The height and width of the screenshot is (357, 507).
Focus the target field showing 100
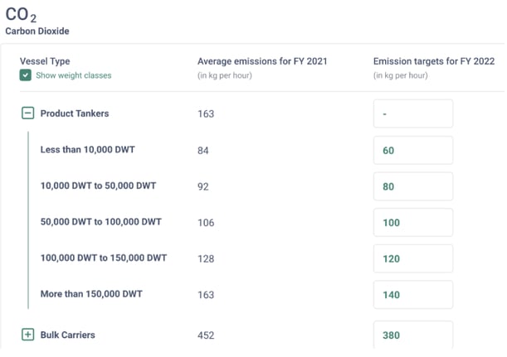point(413,223)
